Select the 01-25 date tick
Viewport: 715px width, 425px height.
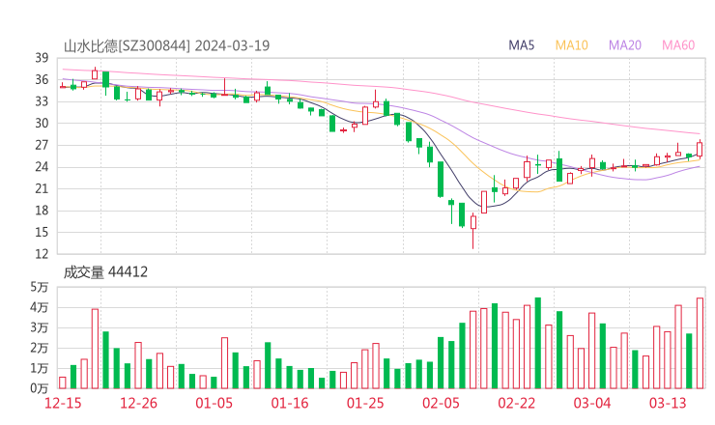click(365, 403)
